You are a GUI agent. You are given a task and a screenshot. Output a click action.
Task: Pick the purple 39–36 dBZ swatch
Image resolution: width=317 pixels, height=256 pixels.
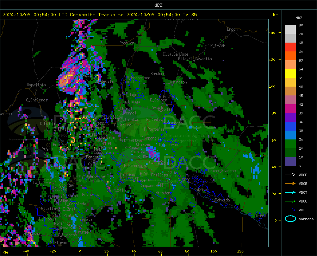point(290,117)
